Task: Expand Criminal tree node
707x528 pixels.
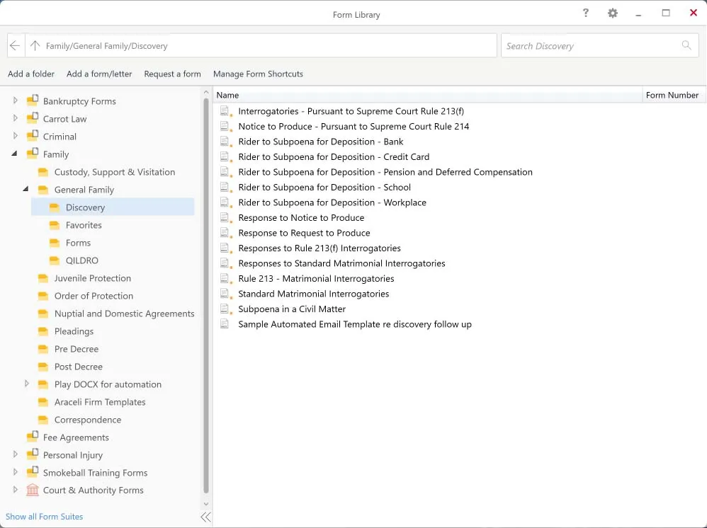Action: coord(16,136)
